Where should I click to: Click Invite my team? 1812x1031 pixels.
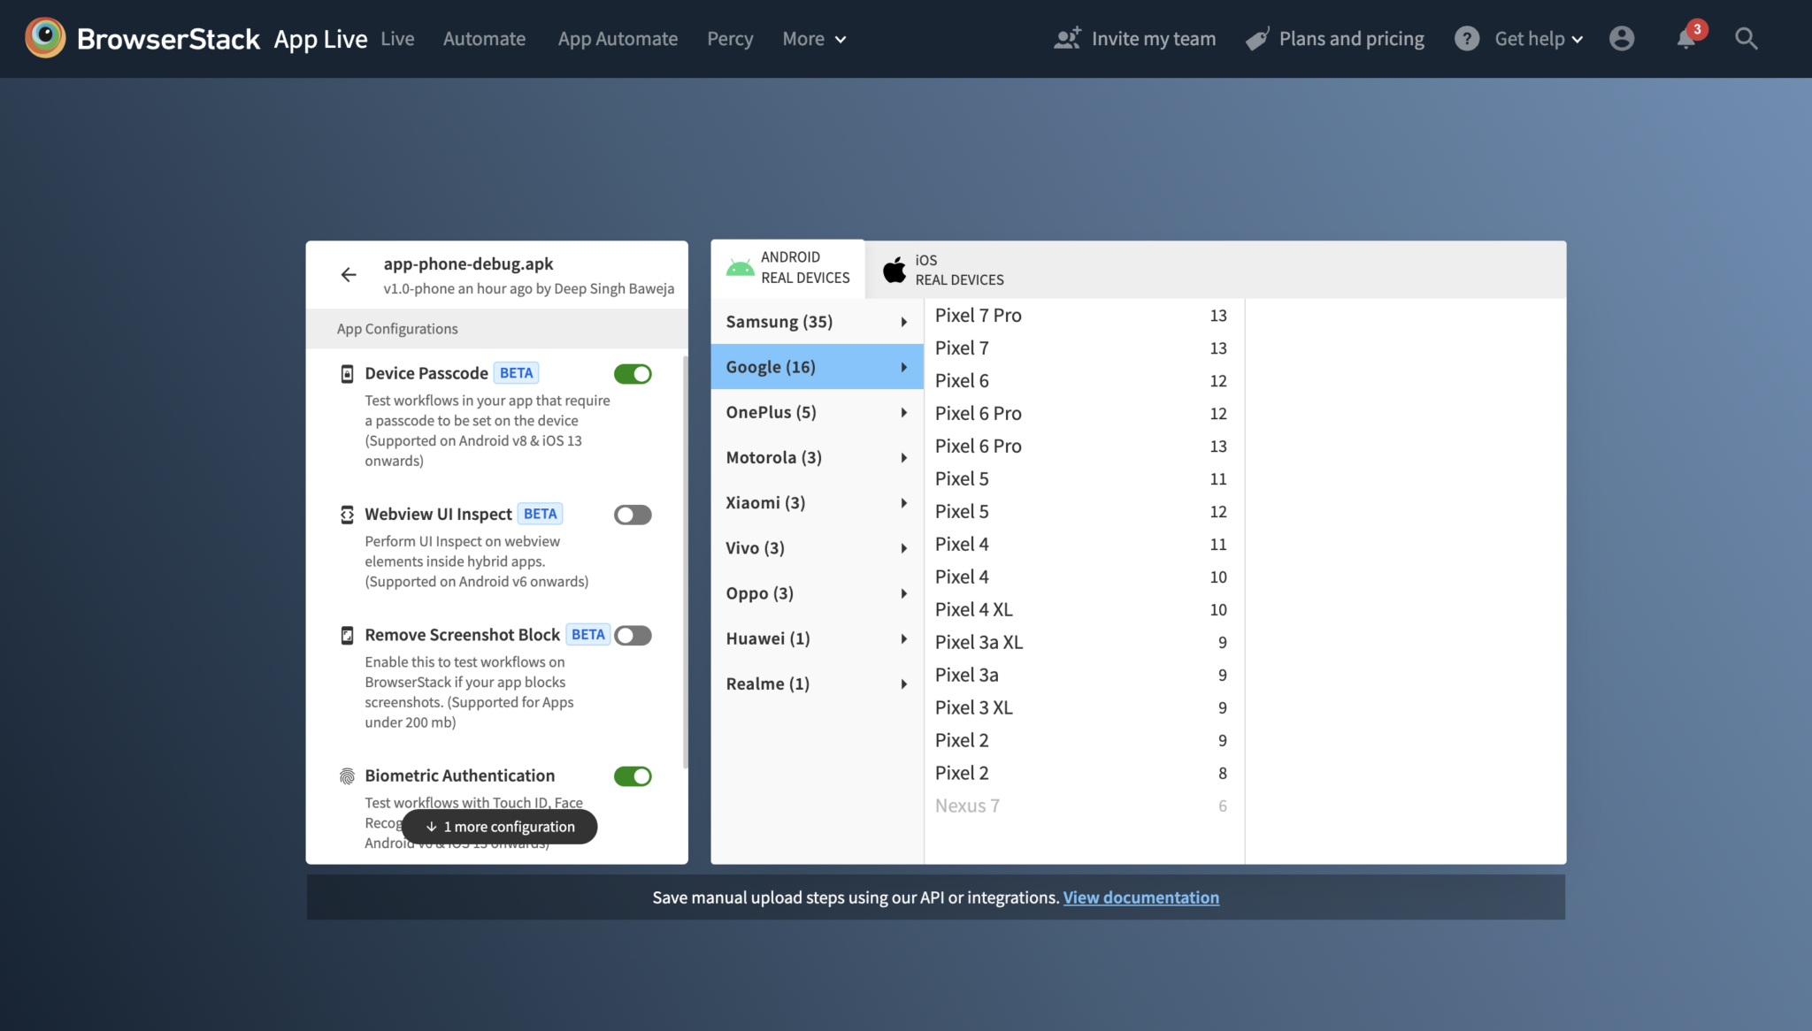(x=1154, y=38)
